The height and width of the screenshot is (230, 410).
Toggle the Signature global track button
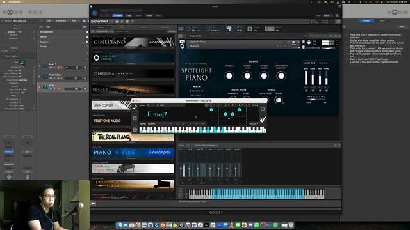coord(87,42)
